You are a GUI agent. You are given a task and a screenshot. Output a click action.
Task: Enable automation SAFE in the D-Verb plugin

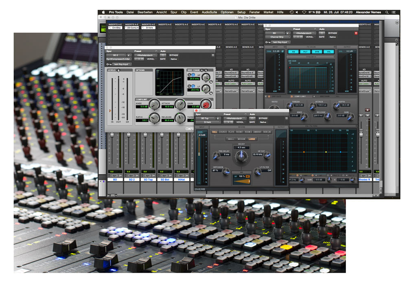tap(252, 122)
